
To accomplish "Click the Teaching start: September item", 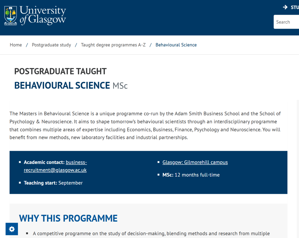I will tap(53, 183).
